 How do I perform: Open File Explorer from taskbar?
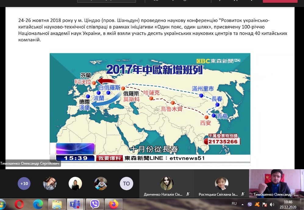57,204
